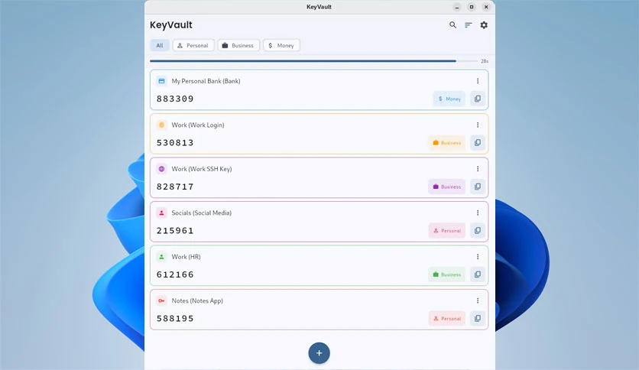Copy the My Personal Bank code
The width and height of the screenshot is (639, 370).
click(x=478, y=99)
